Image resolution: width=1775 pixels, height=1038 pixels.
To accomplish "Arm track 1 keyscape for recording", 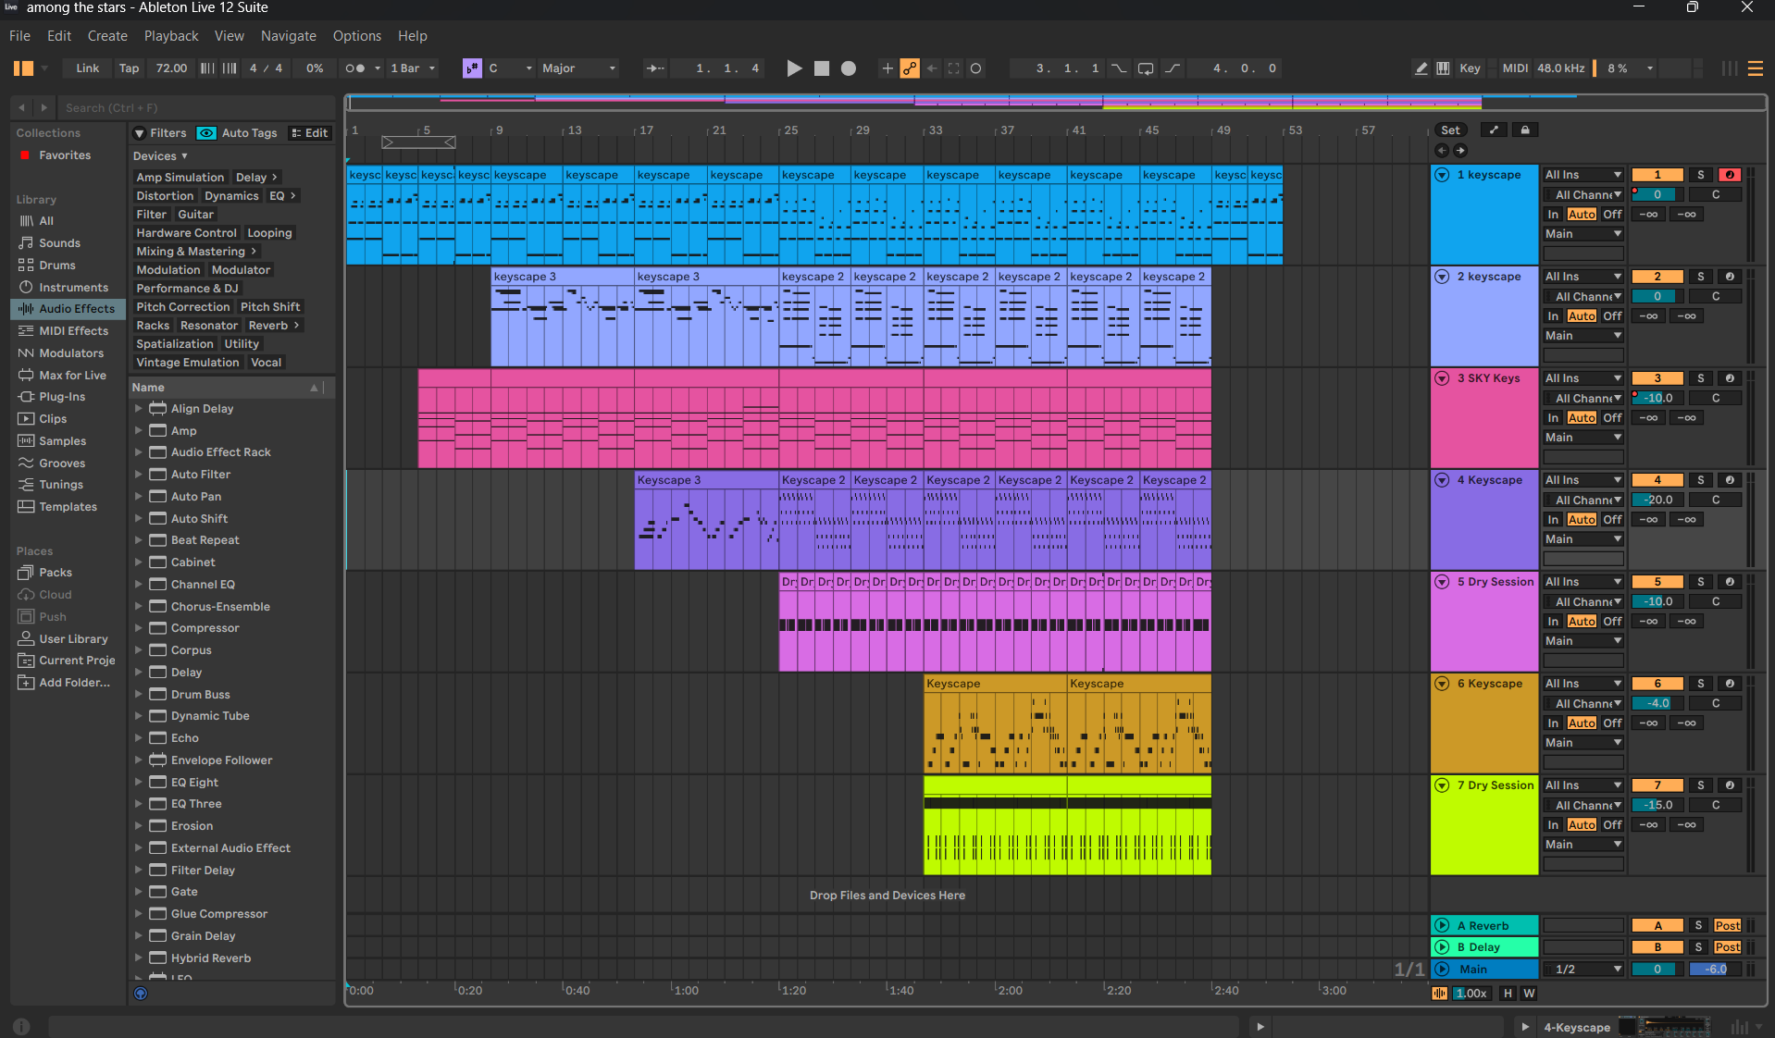I will coord(1730,175).
